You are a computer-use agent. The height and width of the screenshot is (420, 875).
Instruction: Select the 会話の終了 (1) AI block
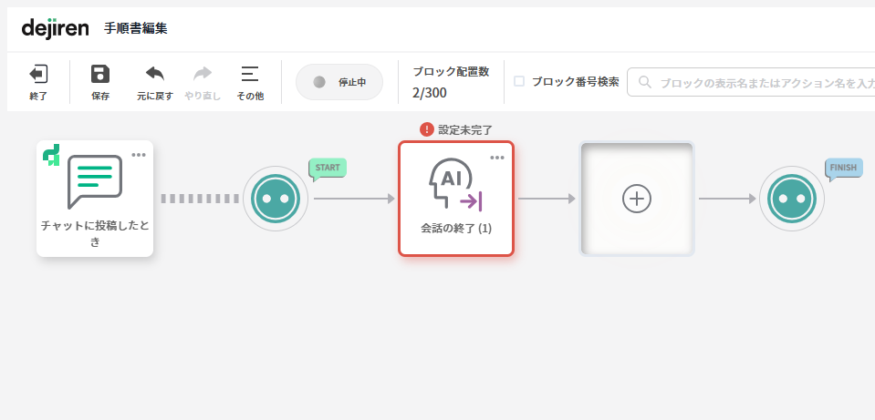pyautogui.click(x=455, y=199)
